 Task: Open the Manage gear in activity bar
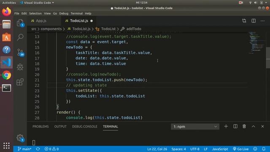20,138
